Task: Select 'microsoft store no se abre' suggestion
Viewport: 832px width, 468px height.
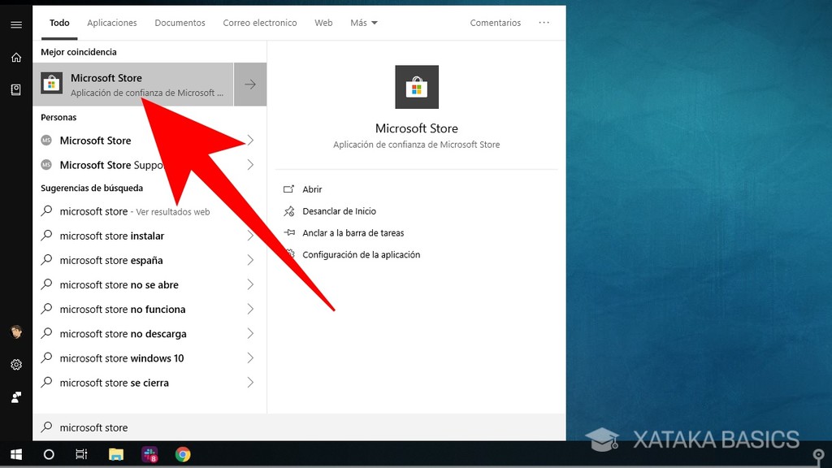Action: point(149,284)
